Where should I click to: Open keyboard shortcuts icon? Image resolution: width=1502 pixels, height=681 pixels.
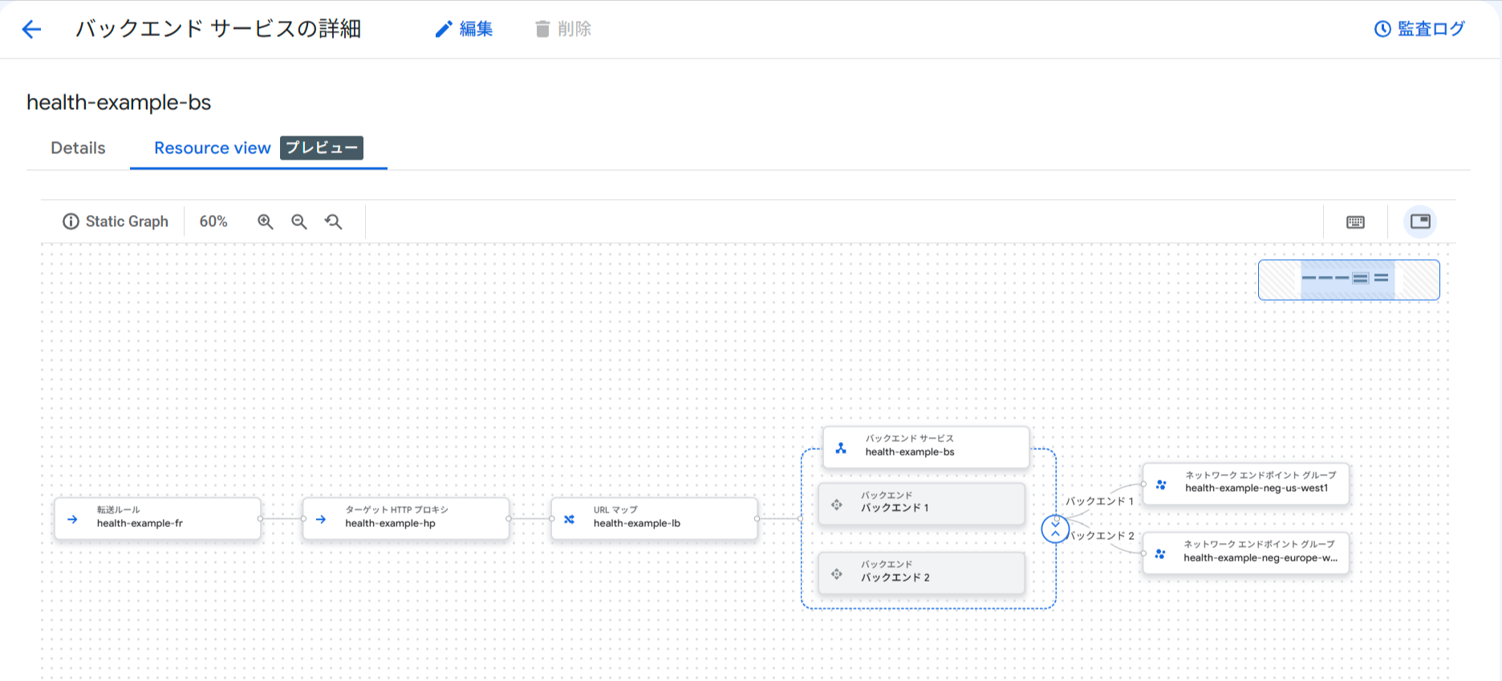(1355, 222)
